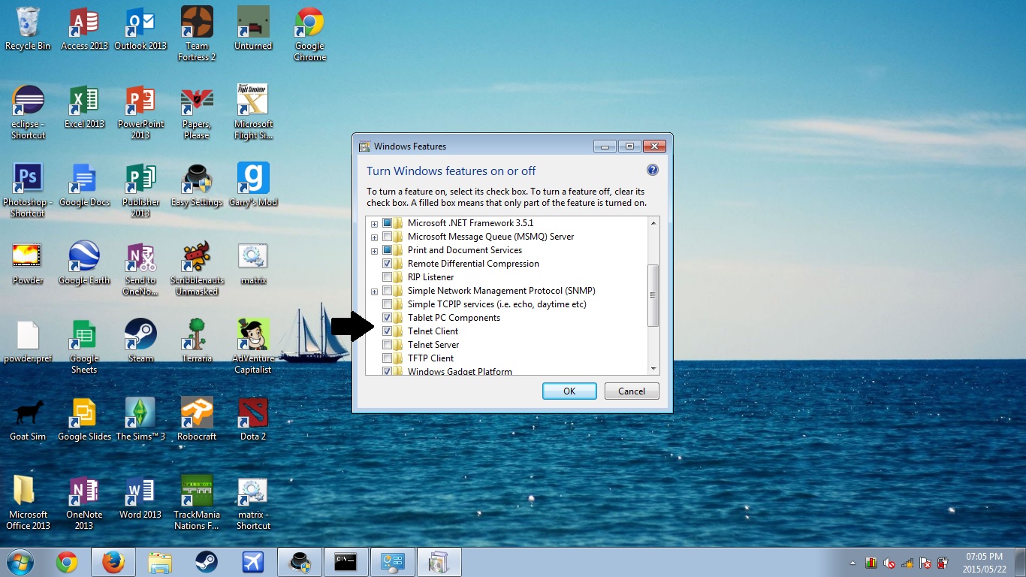This screenshot has height=577, width=1026.
Task: Open the Recycle Bin desktop icon
Action: tap(28, 29)
